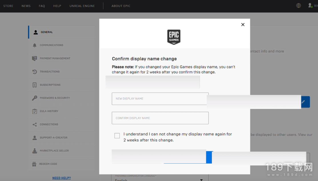Open the Marketplace Seller tab
This screenshot has height=181, width=318.
(x=61, y=151)
